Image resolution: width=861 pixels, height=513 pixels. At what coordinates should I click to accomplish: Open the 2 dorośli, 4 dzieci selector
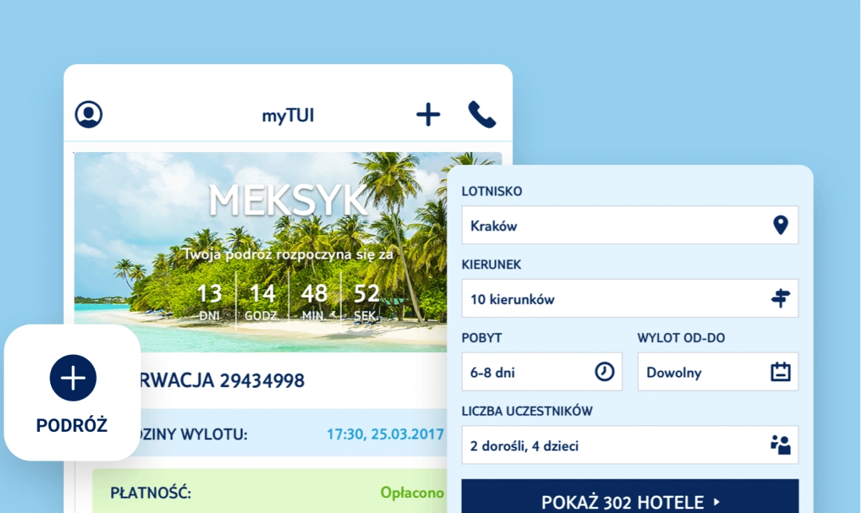(630, 445)
